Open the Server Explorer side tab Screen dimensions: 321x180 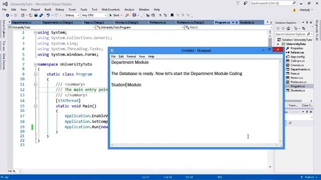point(4,29)
